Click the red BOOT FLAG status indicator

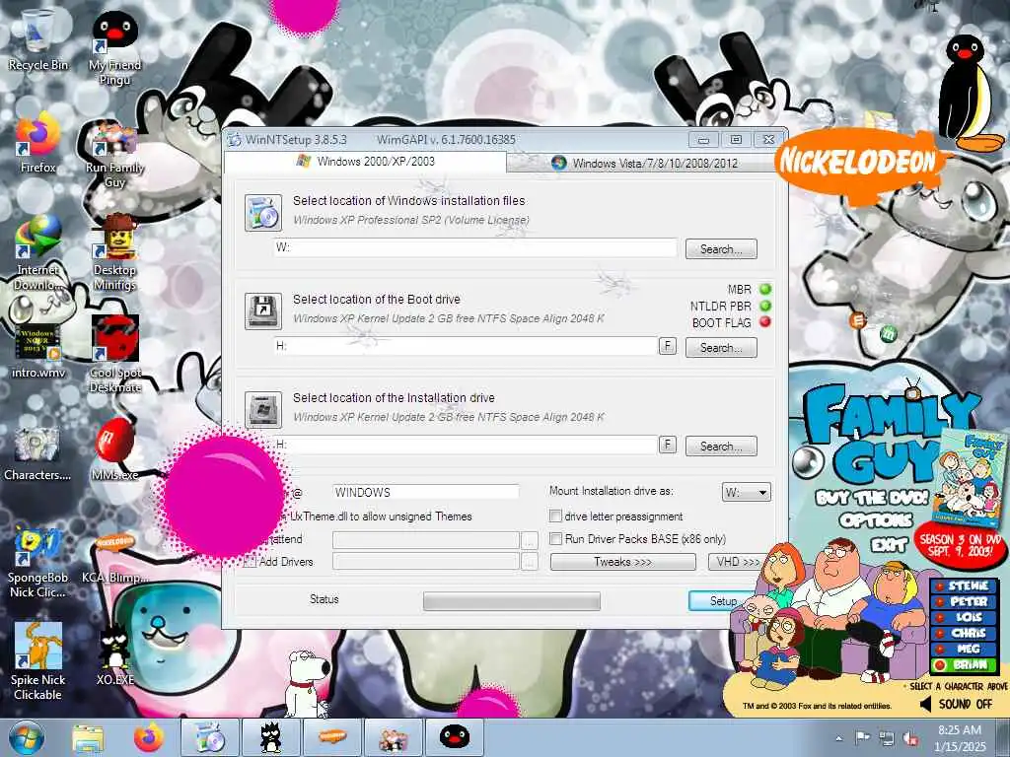765,322
